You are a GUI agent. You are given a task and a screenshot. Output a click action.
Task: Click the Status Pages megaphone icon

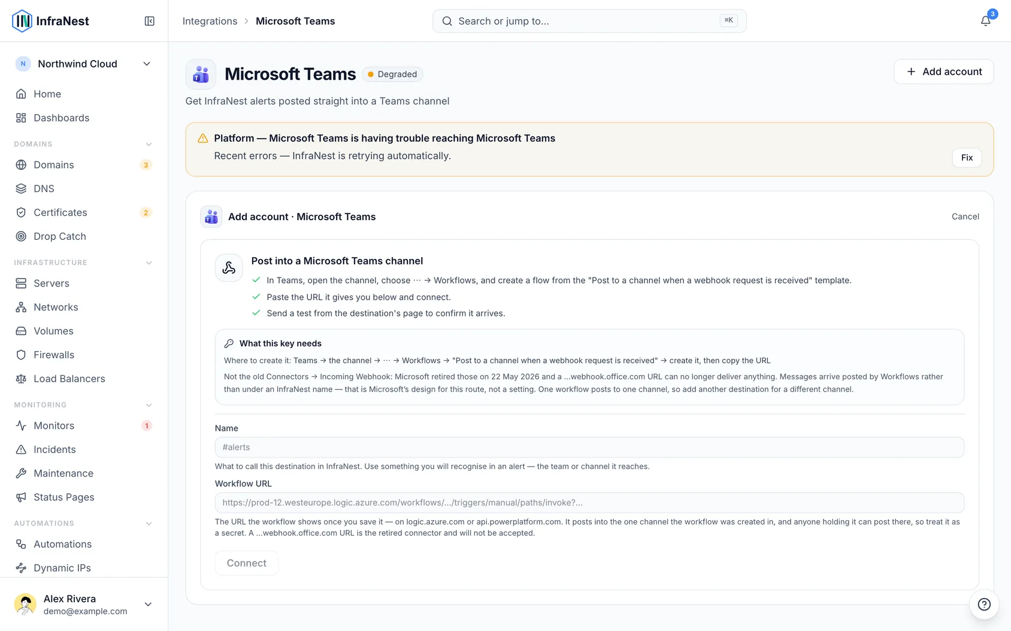pyautogui.click(x=21, y=497)
